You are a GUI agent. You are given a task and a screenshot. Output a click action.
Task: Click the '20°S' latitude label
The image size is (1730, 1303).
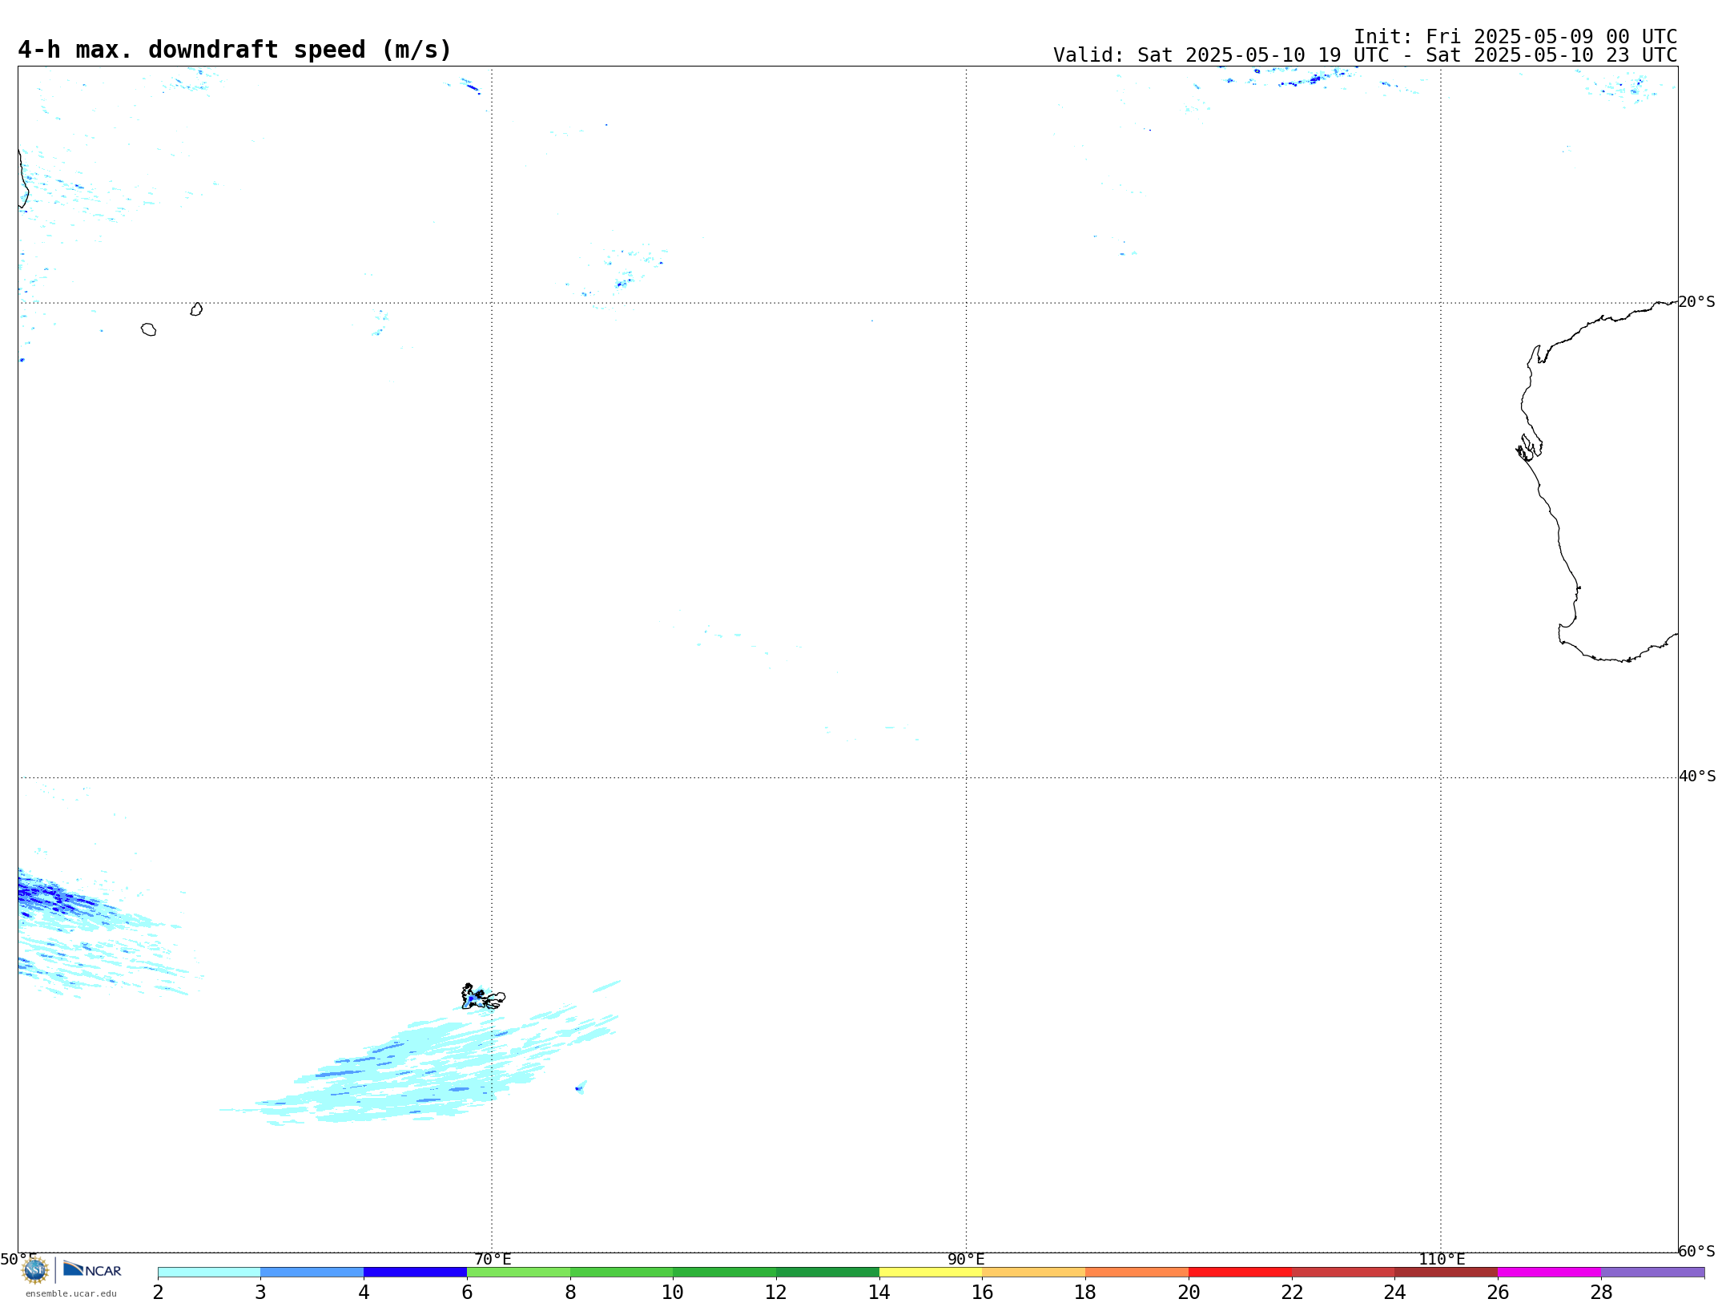tap(1697, 302)
